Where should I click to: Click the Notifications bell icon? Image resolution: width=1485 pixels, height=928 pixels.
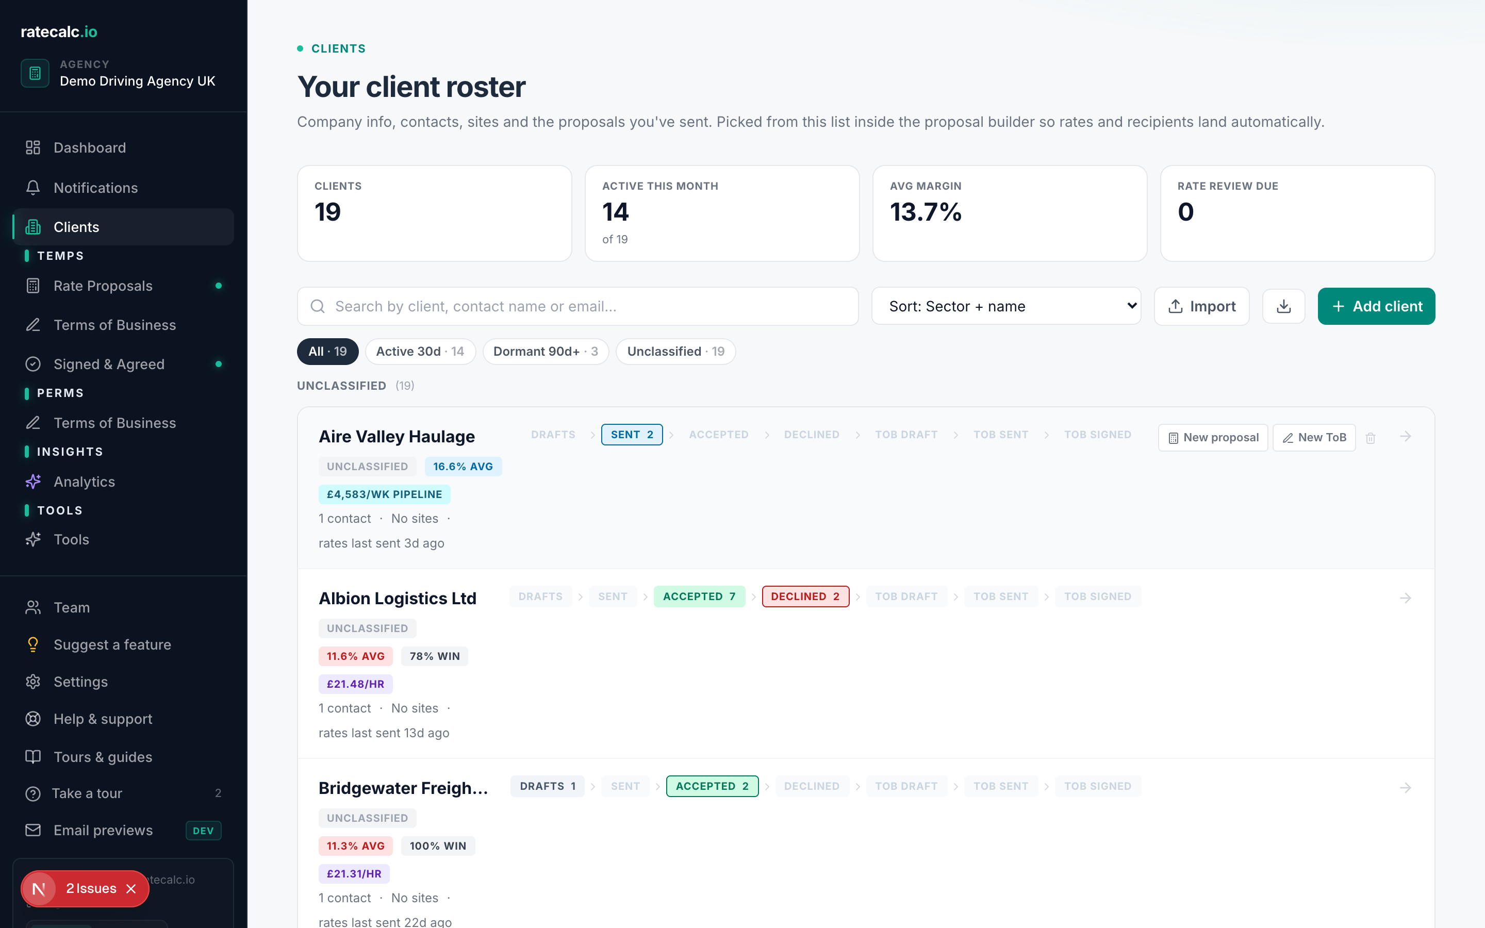33,188
